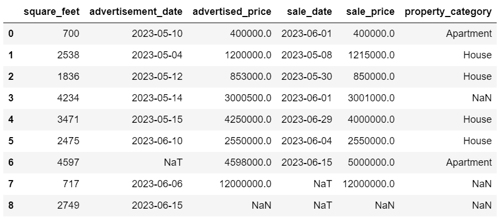Click sale date 2023-06-29
Image resolution: width=500 pixels, height=223 pixels.
point(306,119)
